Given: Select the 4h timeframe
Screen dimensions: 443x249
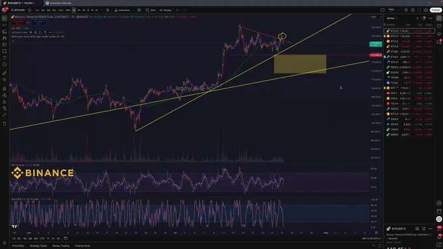Looking at the screenshot, I should click(x=83, y=10).
